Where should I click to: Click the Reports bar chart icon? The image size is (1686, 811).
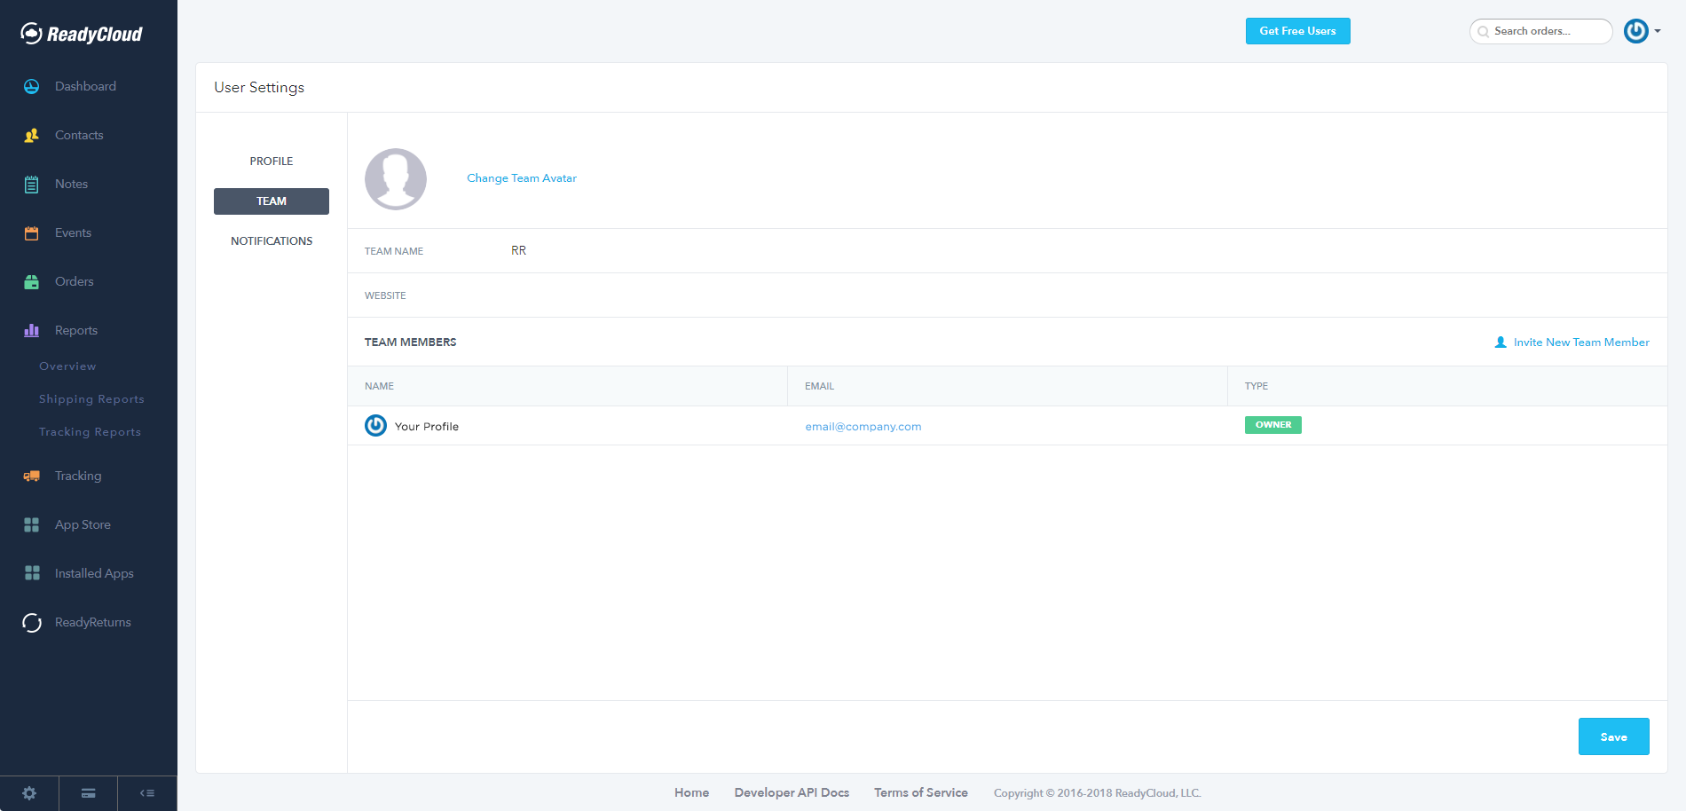point(32,330)
